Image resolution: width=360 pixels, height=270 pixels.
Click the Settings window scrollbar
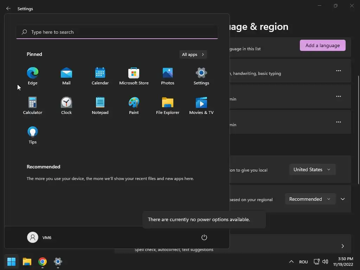(358, 130)
